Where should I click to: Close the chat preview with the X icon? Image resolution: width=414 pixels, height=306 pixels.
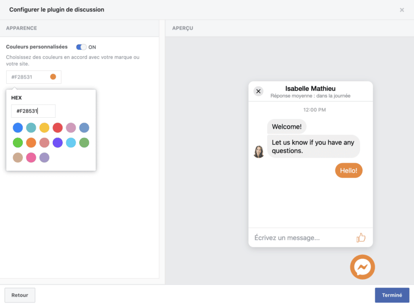pos(258,91)
